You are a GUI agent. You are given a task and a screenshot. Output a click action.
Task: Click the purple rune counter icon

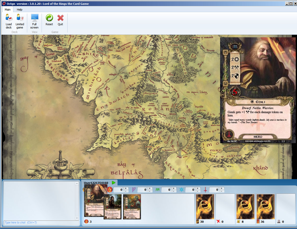click(x=134, y=189)
